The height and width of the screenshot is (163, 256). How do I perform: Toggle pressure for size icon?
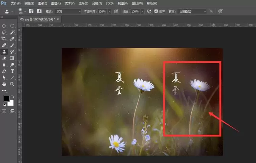[x=220, y=11]
